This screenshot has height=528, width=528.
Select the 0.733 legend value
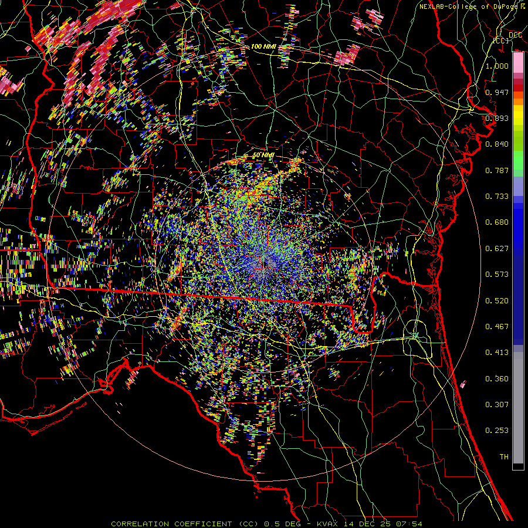[x=497, y=197]
